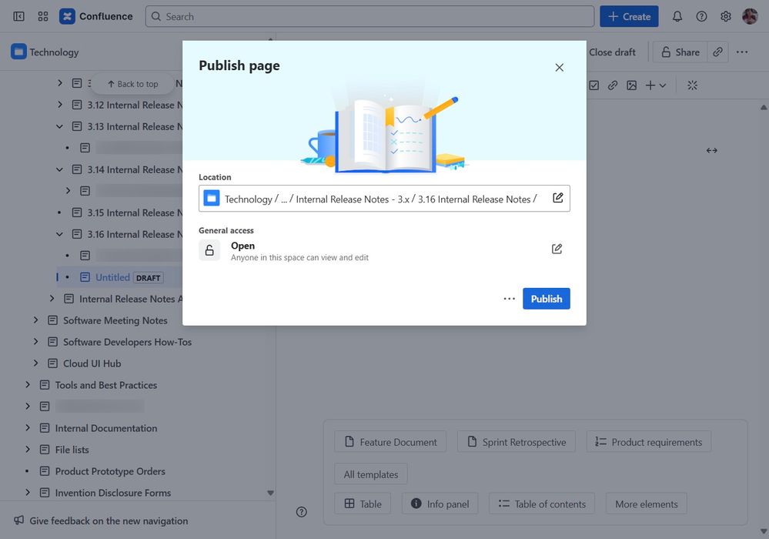The width and height of the screenshot is (769, 539).
Task: Collapse the sidebar with the top-left icon
Action: pos(18,17)
